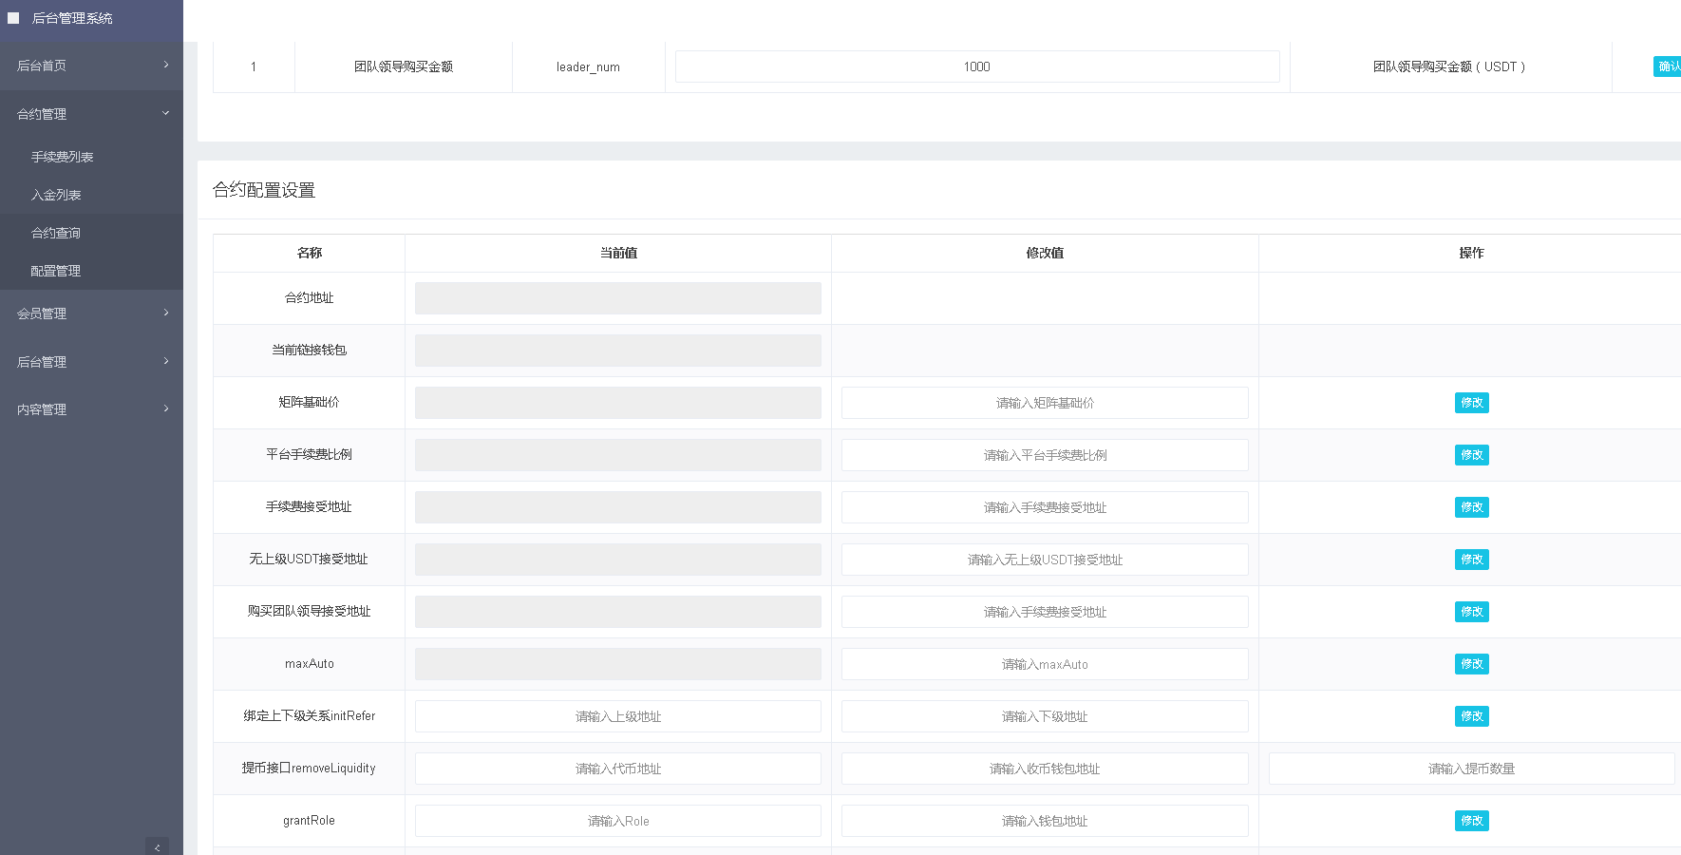This screenshot has height=855, width=1681.
Task: Click the 当前值 column header
Action: 618,253
